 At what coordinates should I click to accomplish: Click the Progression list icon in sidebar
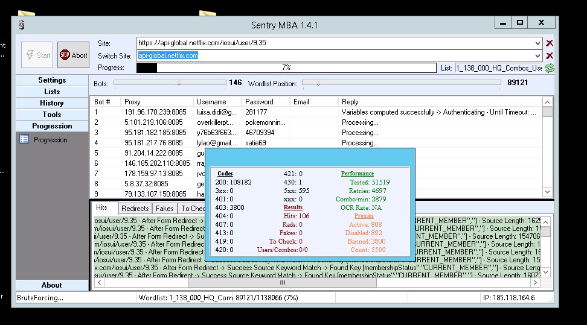(x=24, y=139)
